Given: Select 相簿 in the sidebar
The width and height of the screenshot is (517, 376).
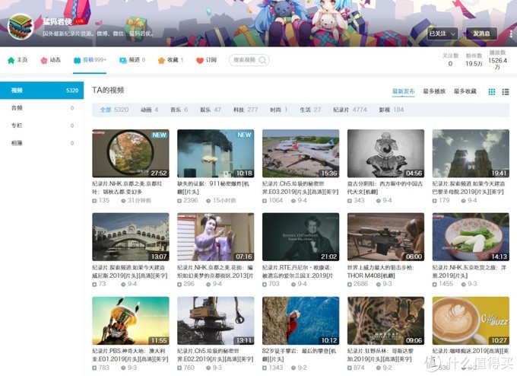Looking at the screenshot, I should (42, 143).
